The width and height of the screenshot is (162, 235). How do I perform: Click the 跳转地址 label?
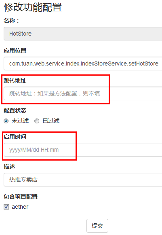coord(15,80)
